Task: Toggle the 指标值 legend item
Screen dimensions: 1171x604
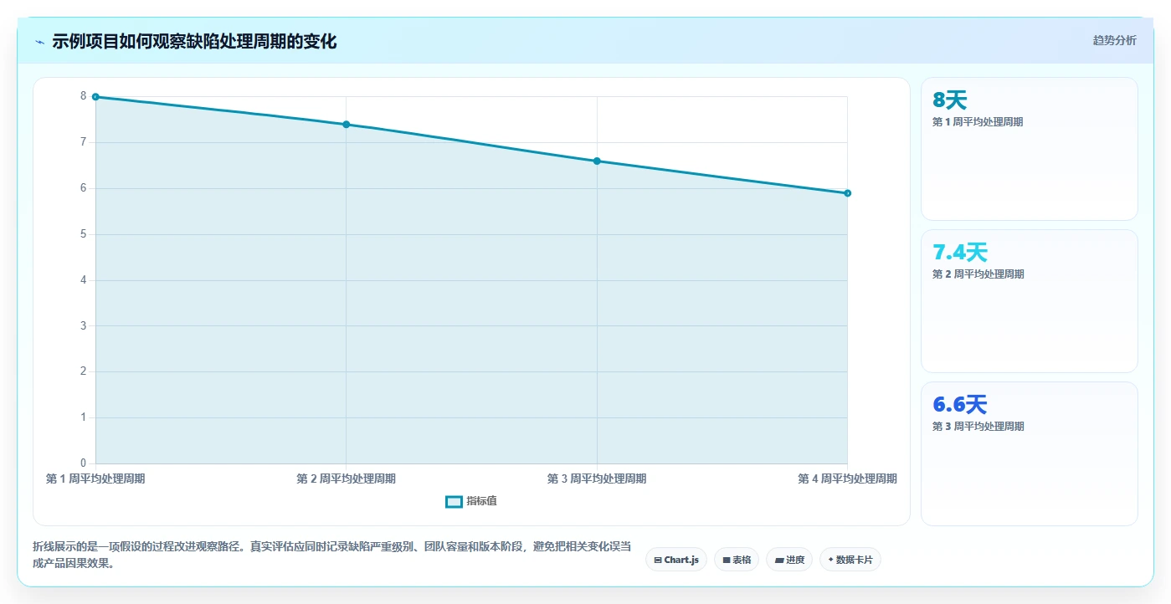Action: tap(471, 501)
